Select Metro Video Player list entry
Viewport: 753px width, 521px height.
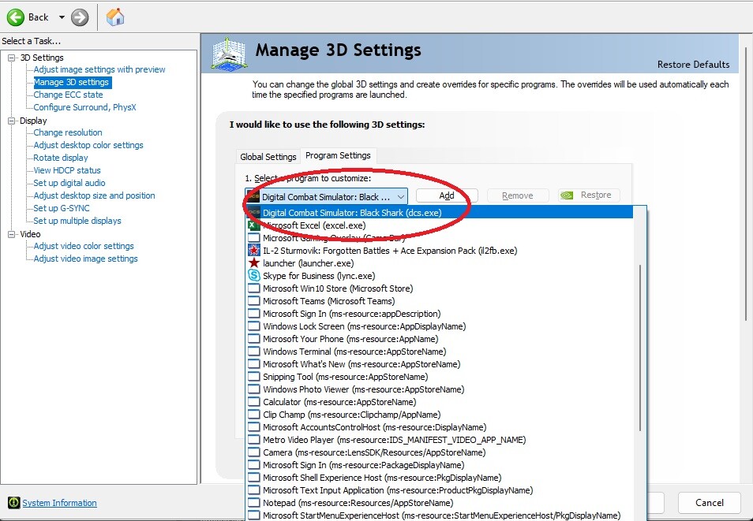pyautogui.click(x=440, y=440)
